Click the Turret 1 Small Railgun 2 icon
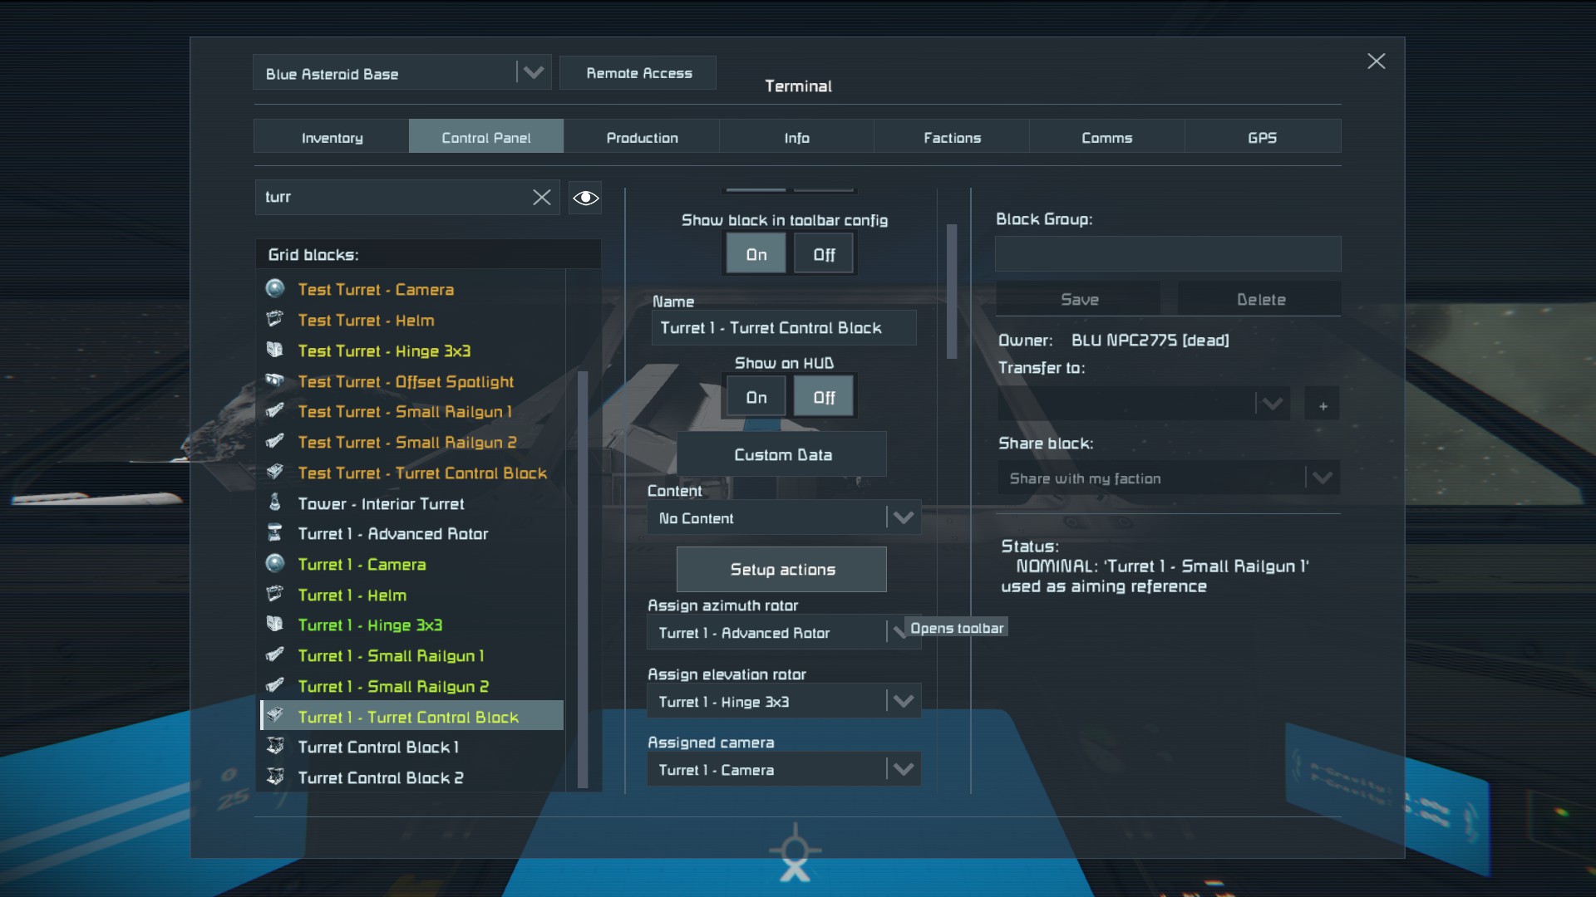This screenshot has height=897, width=1596. coord(275,686)
